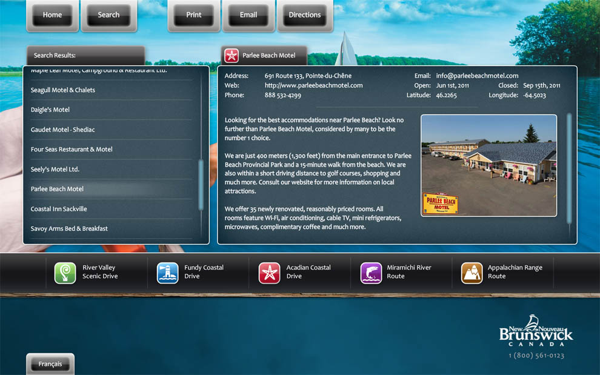Select the Appalachian Range Route mountain icon

tap(472, 273)
